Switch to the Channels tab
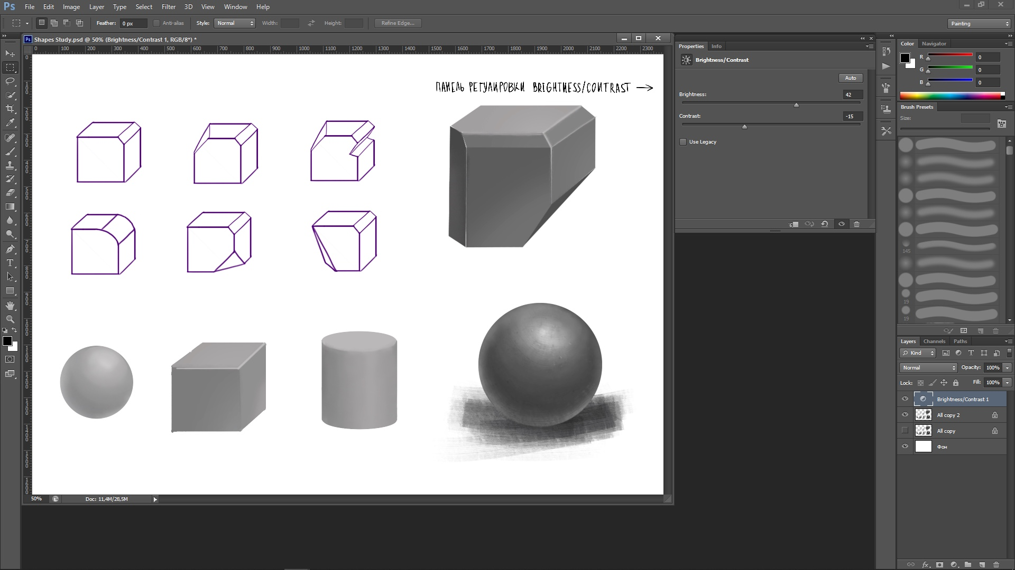Screen dimensions: 1015x570 pyautogui.click(x=934, y=341)
